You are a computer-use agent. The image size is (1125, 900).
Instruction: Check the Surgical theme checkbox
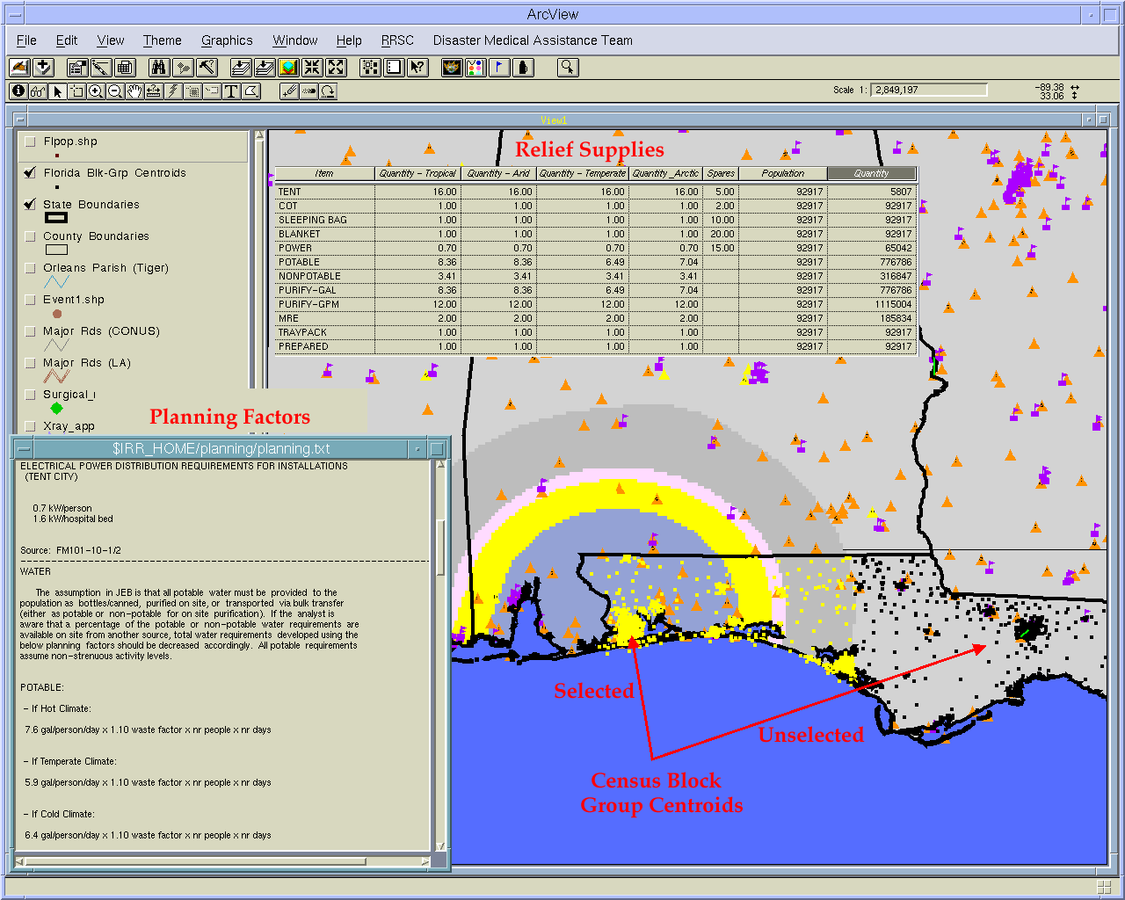coord(31,395)
